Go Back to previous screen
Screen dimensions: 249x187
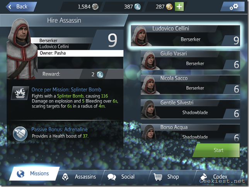pyautogui.click(x=21, y=7)
